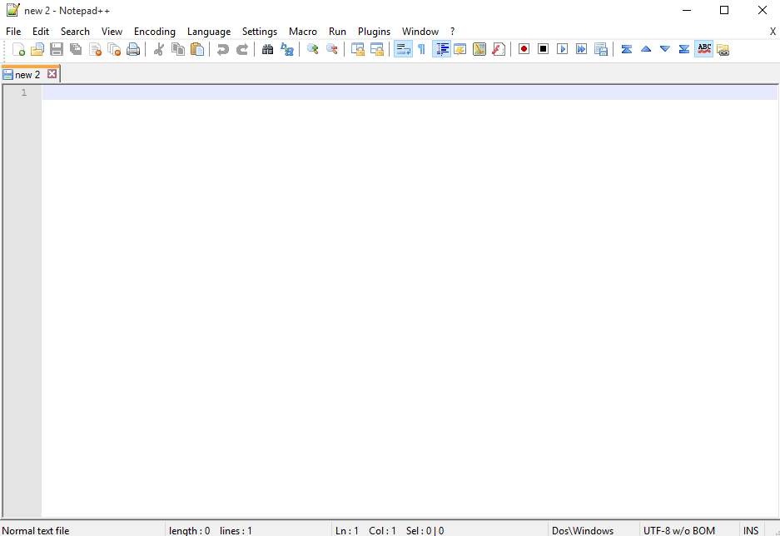Open the Language menu

click(209, 31)
